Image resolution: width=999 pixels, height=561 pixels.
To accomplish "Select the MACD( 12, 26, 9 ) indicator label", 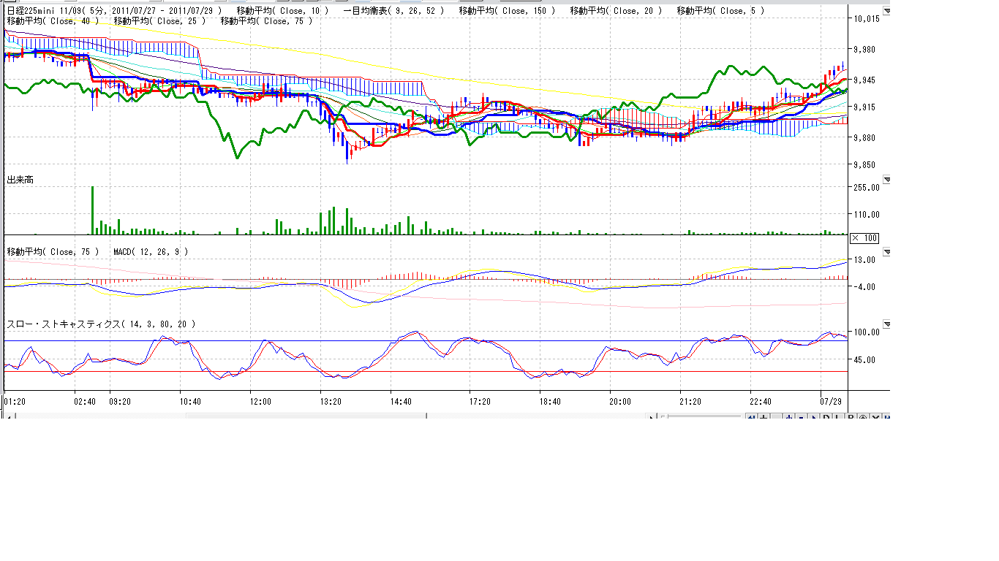I will coord(151,252).
